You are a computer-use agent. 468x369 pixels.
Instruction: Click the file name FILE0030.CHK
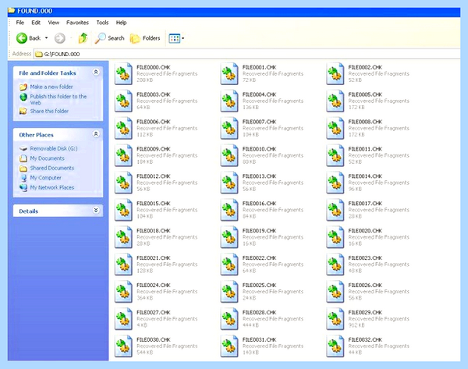(154, 339)
